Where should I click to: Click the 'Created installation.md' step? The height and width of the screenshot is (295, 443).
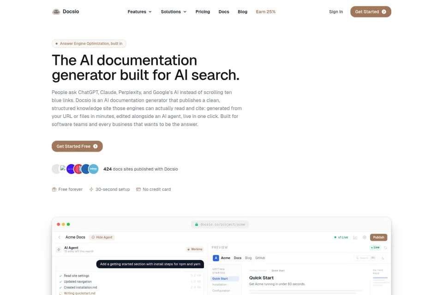tap(80, 288)
